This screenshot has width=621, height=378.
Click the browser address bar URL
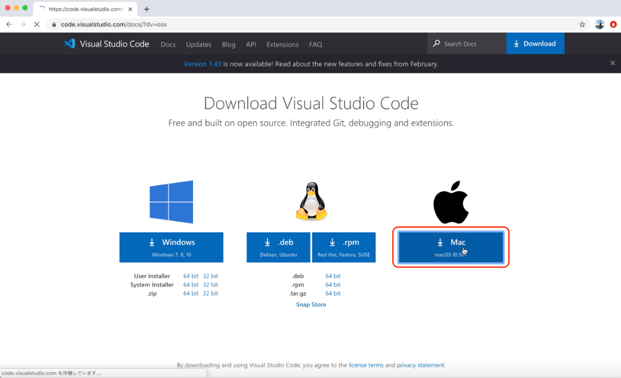113,24
